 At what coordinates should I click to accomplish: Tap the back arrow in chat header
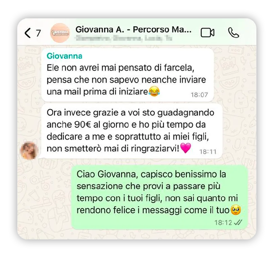tap(27, 33)
